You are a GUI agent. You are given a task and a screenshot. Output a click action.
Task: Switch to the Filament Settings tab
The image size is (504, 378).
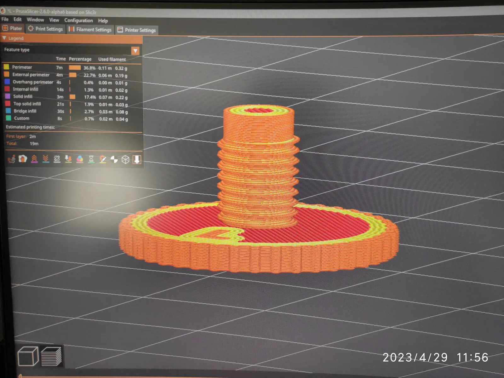pyautogui.click(x=90, y=29)
